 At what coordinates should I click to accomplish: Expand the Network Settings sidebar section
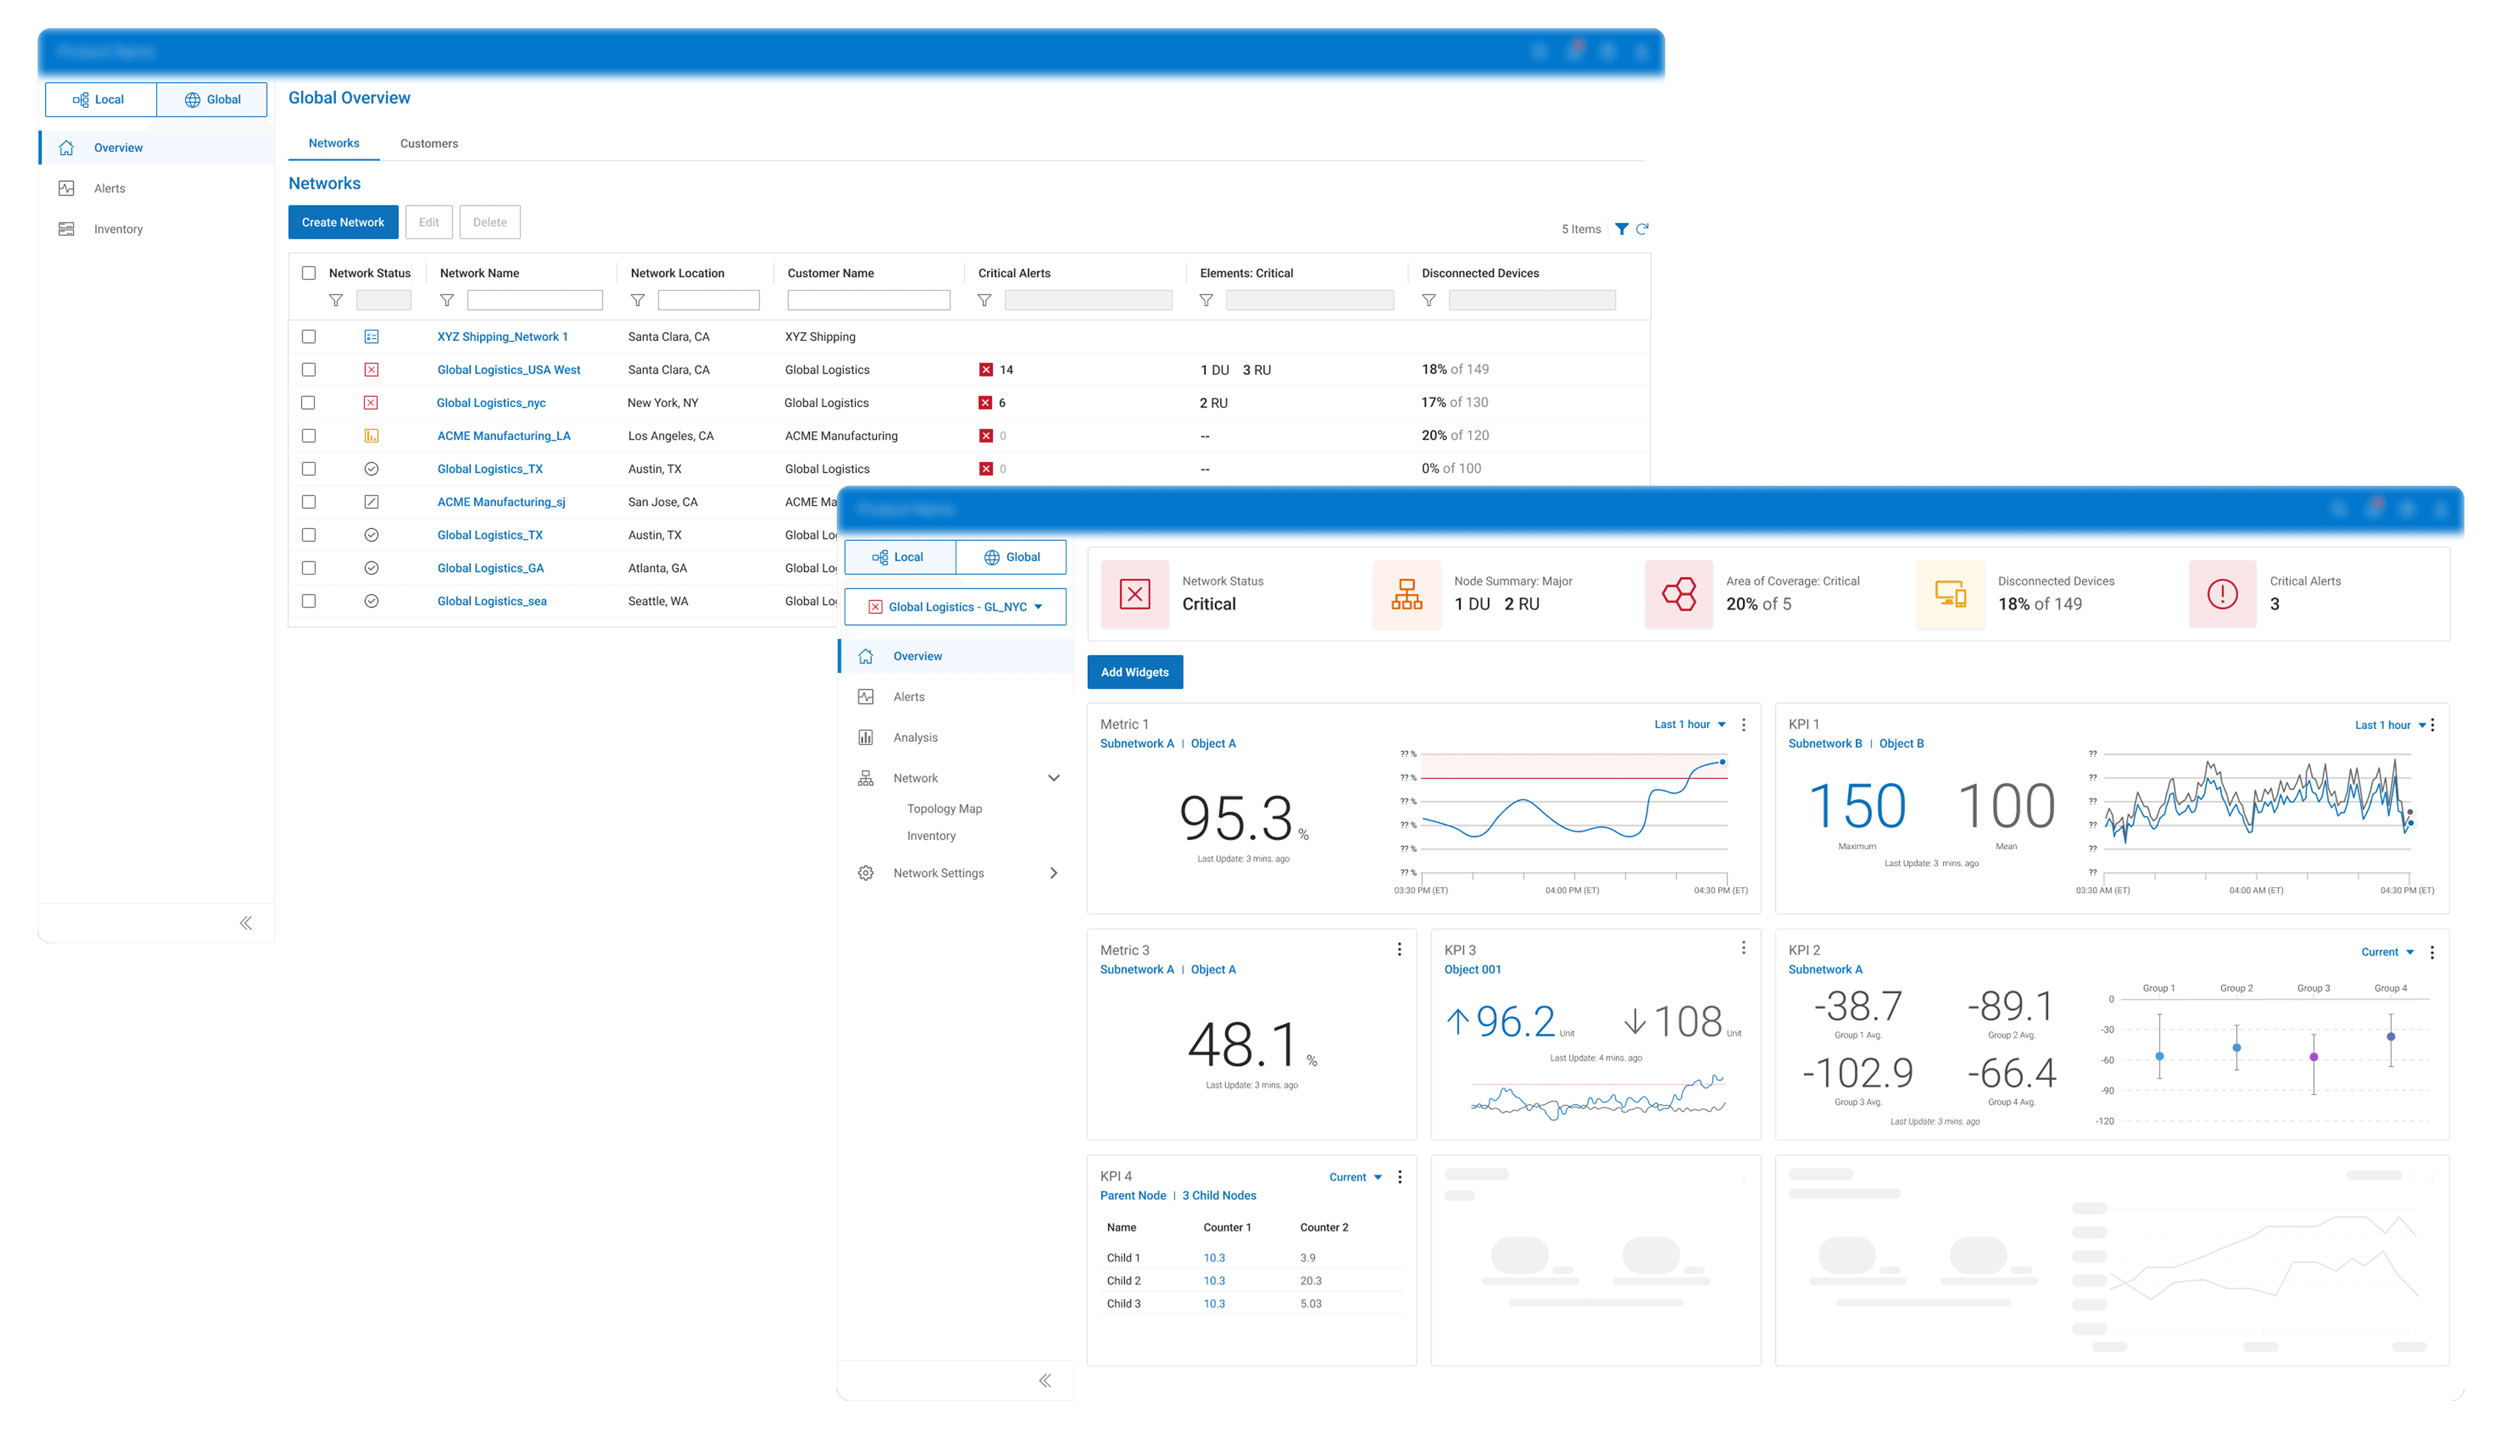click(1053, 872)
